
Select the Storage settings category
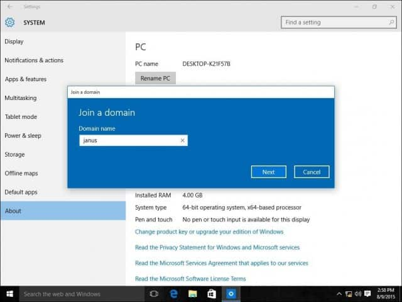click(x=14, y=154)
